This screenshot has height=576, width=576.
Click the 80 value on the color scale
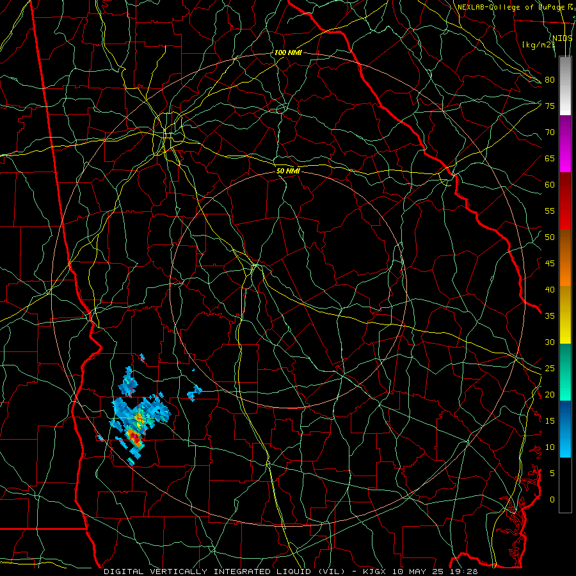pos(550,80)
